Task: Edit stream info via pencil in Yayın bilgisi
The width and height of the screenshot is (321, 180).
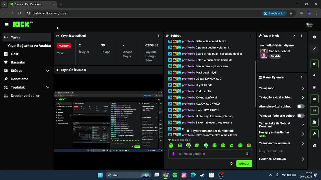Action: (294, 36)
